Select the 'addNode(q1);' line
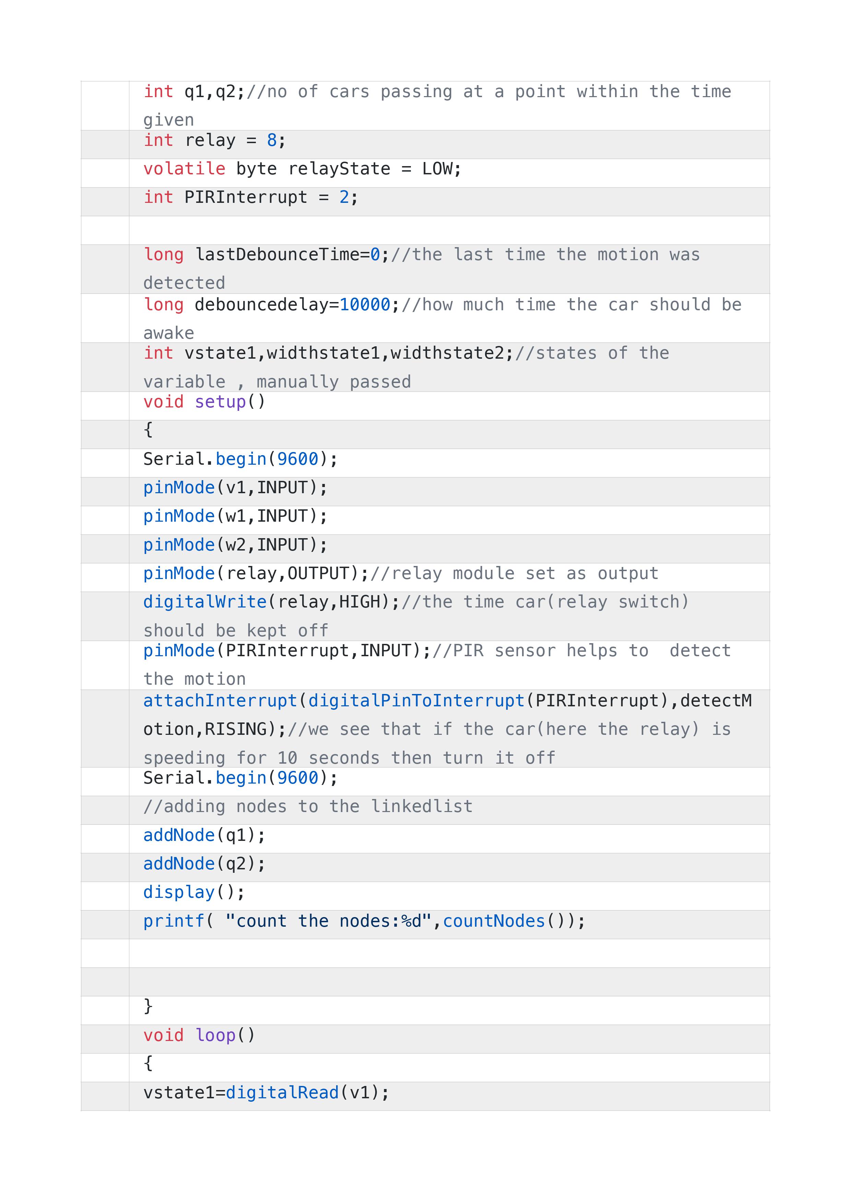Image resolution: width=851 pixels, height=1204 pixels. point(205,835)
